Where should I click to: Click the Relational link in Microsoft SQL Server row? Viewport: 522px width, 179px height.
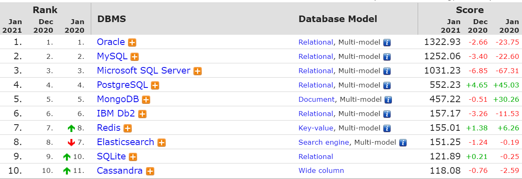click(x=316, y=71)
